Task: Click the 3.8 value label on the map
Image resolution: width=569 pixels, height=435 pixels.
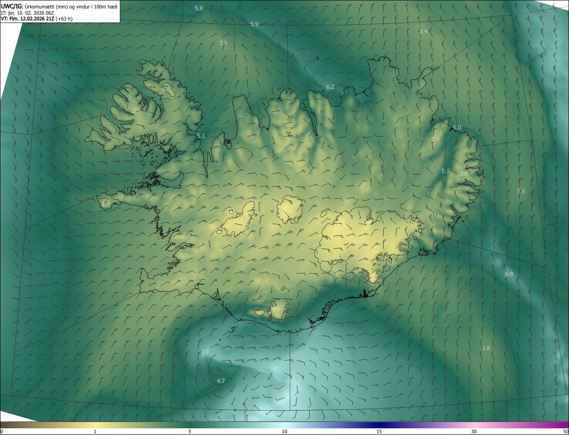Action: coord(486,348)
